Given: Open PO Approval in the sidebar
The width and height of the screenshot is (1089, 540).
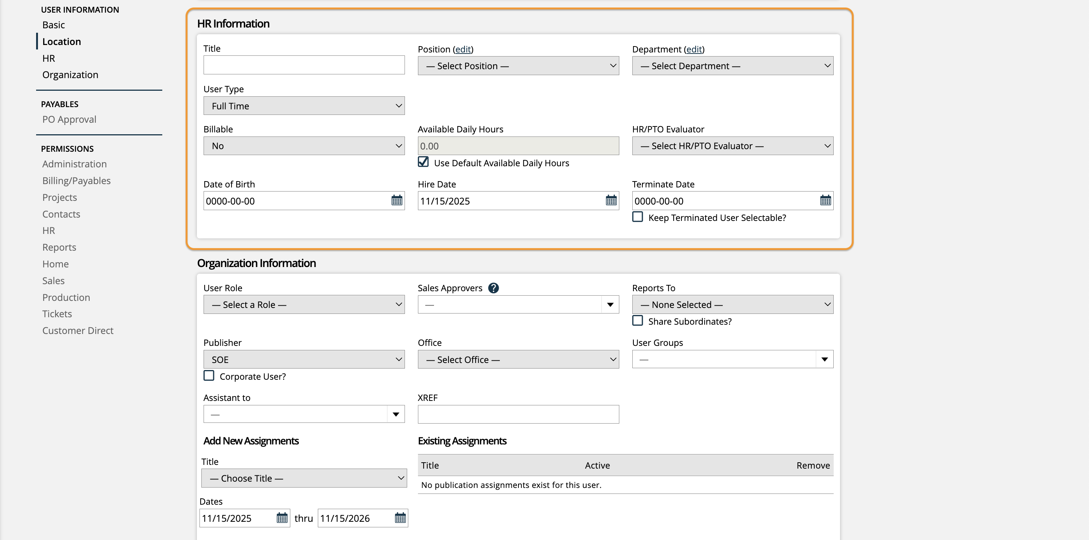Looking at the screenshot, I should click(x=69, y=120).
